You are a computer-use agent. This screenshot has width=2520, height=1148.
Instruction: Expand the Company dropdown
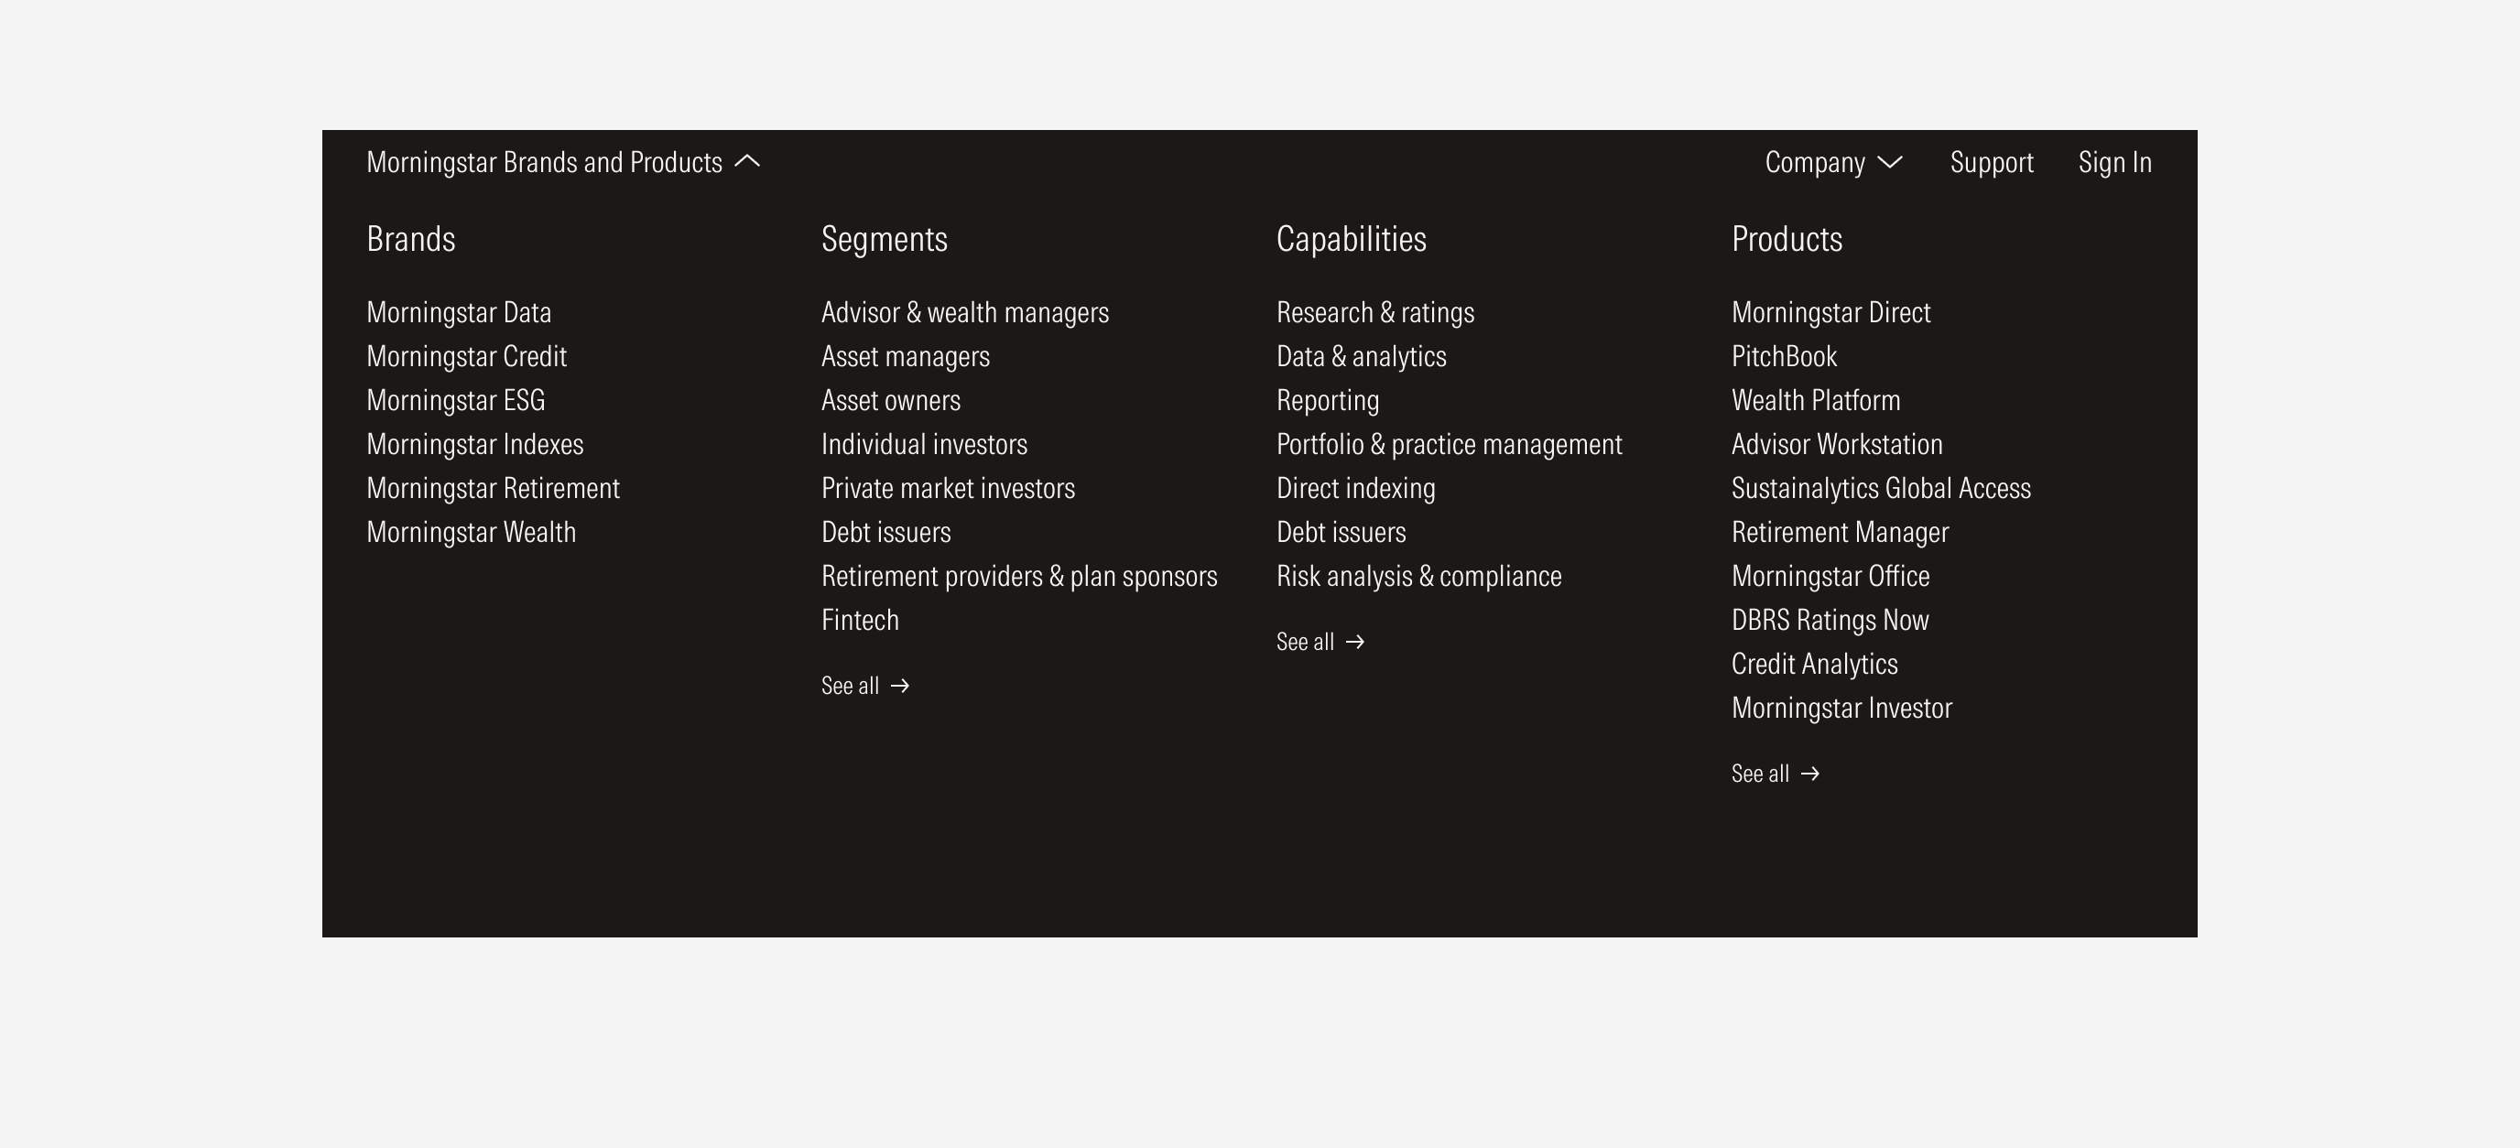coord(1833,162)
